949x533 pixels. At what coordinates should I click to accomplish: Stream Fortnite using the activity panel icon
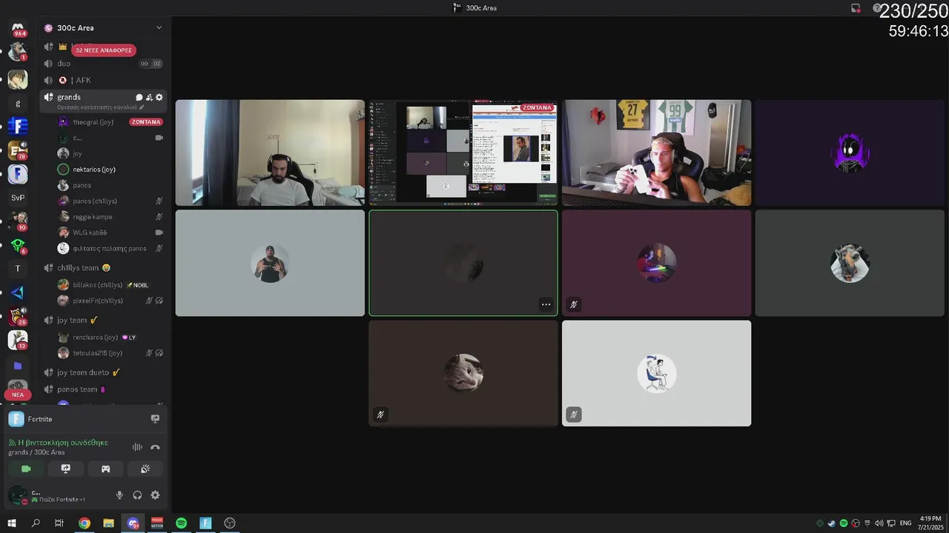[155, 418]
